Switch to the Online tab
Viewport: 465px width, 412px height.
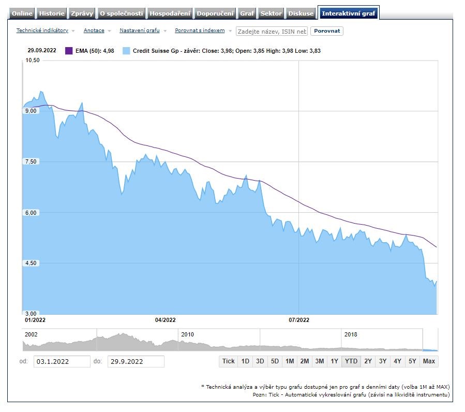(x=22, y=13)
